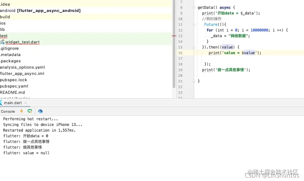Image resolution: width=304 pixels, height=181 pixels.
Task: Open README.md file
Action: click(x=12, y=93)
